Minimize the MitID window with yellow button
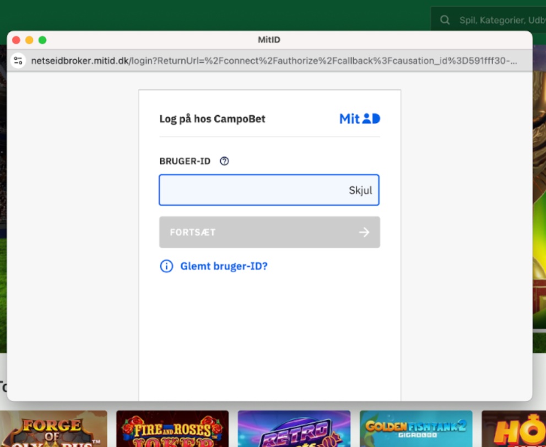 point(29,40)
